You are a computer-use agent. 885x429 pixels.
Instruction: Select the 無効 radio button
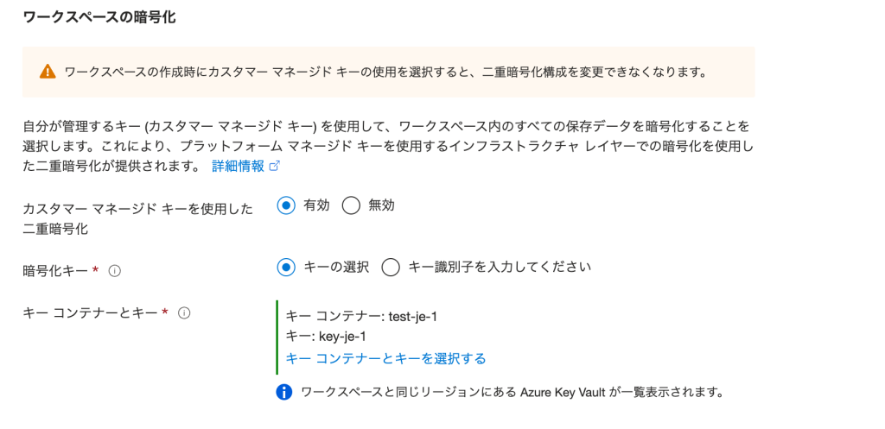click(x=351, y=205)
